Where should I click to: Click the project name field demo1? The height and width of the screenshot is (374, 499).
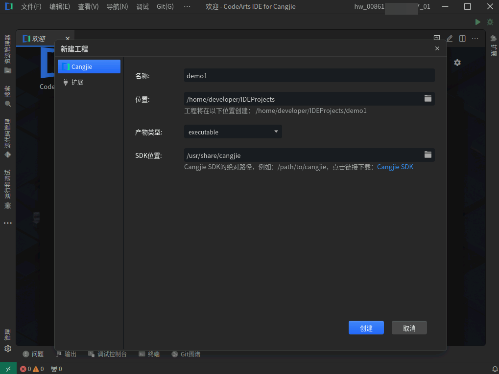pyautogui.click(x=309, y=76)
